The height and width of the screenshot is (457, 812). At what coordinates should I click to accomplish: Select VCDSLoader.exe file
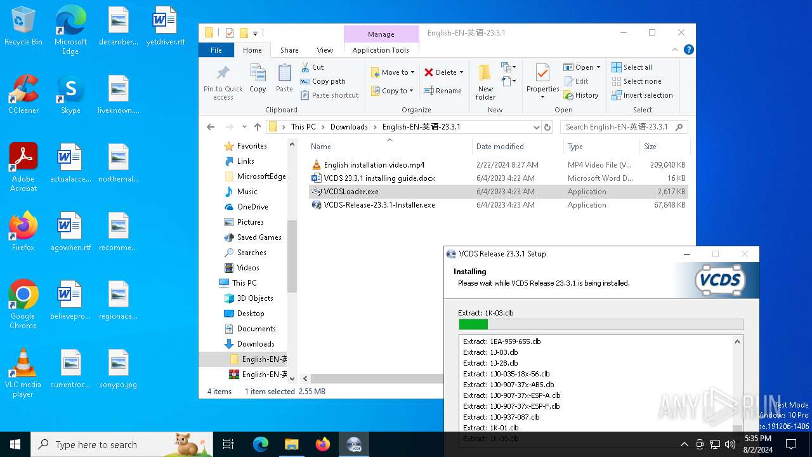pos(498,192)
